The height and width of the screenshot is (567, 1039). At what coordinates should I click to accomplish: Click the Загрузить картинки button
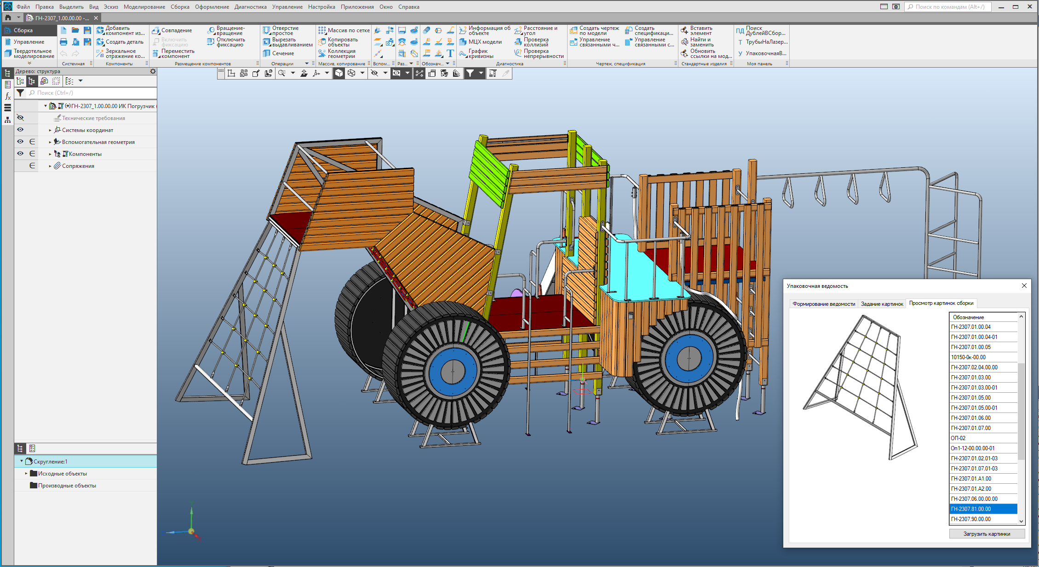[987, 534]
